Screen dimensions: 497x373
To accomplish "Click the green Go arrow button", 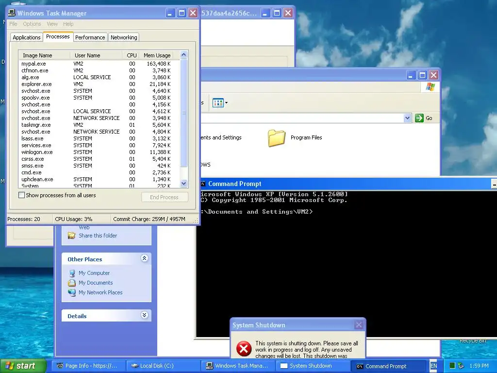I will 419,118.
